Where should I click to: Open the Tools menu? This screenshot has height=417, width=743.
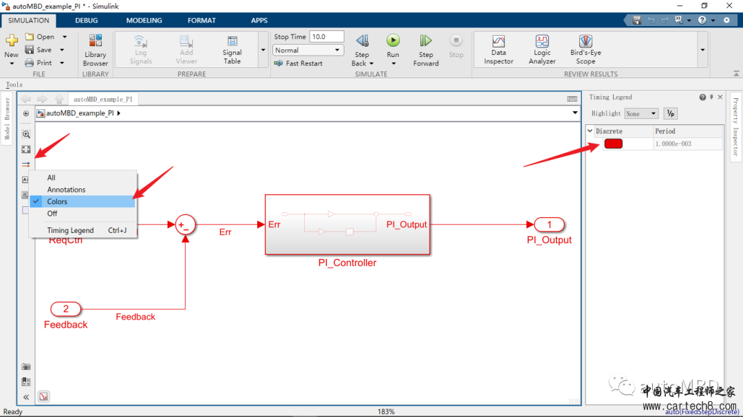[x=14, y=84]
